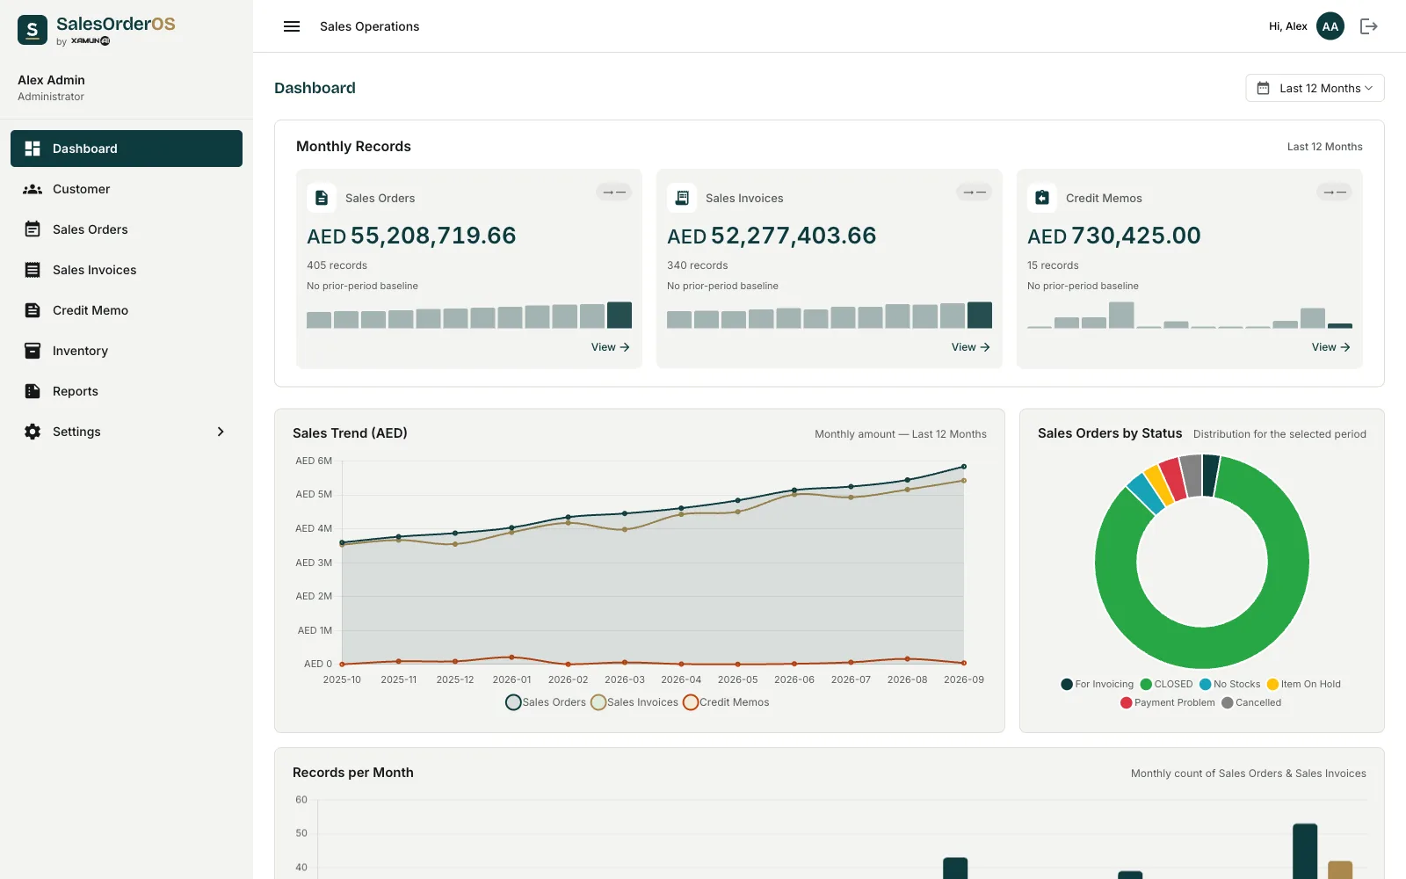This screenshot has height=879, width=1406.
Task: Click View link on Credit Memos card
Action: [x=1330, y=347]
